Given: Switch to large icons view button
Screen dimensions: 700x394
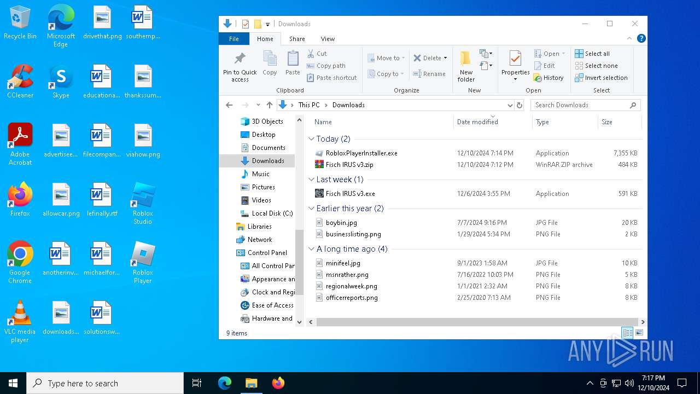Looking at the screenshot, I should pos(639,333).
